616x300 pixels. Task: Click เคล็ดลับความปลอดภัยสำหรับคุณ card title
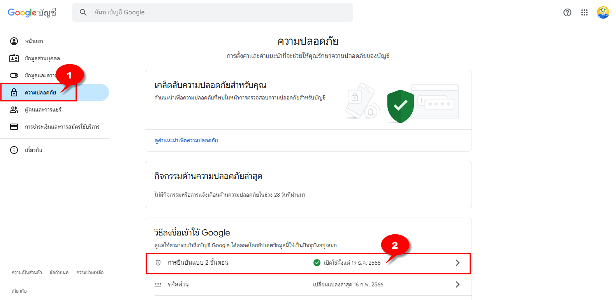210,85
